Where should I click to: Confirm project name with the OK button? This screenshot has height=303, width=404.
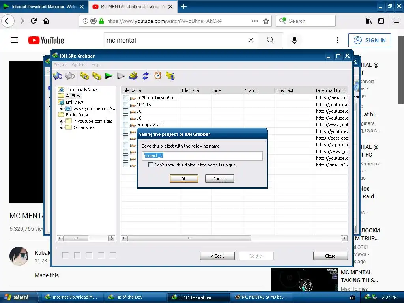coord(184,179)
